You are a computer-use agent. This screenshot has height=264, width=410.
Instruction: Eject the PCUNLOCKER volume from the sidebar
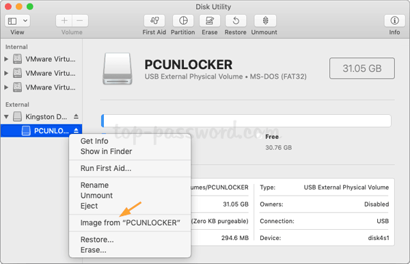[x=76, y=131]
